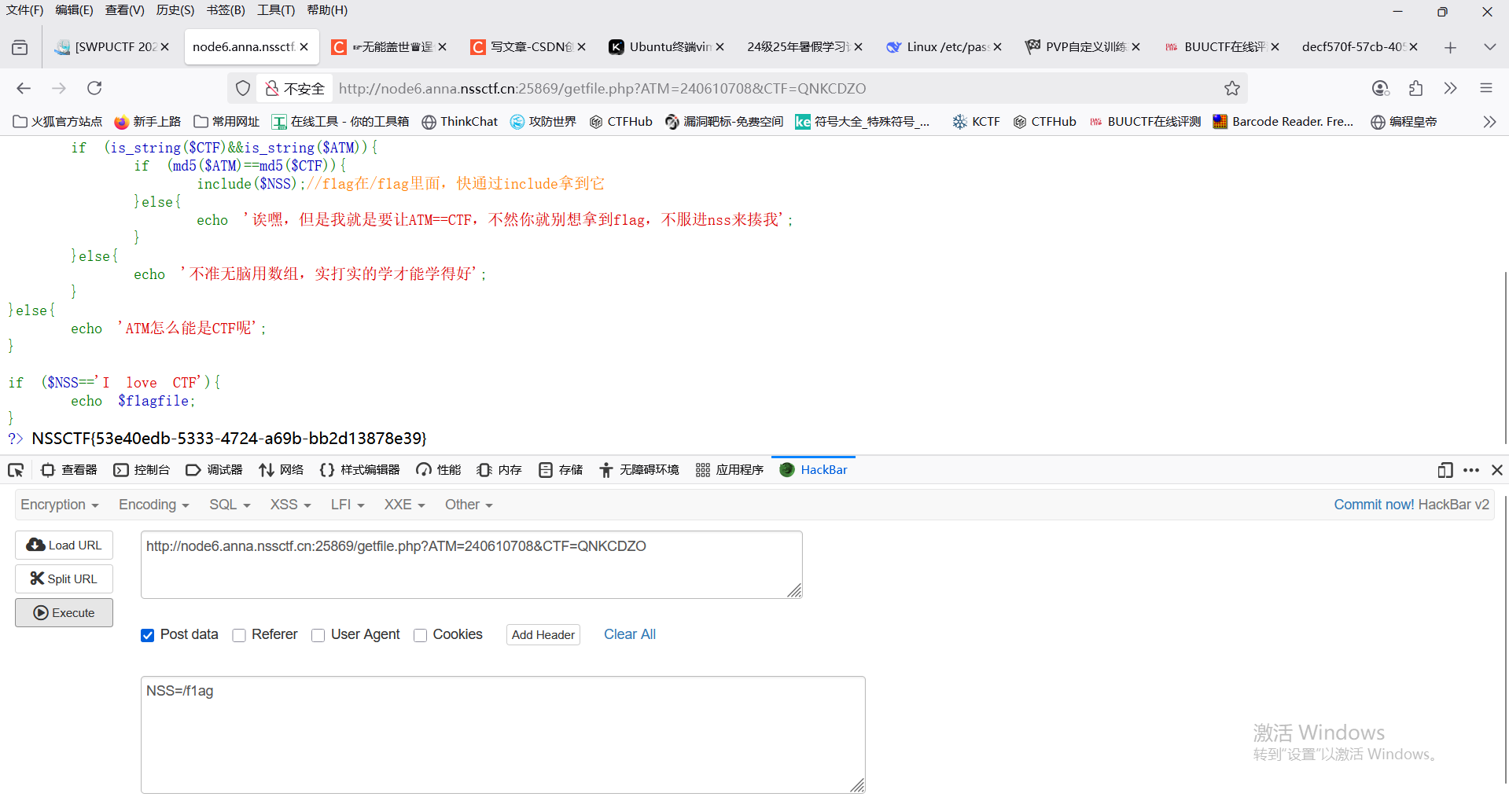Expand the Encryption dropdown

[60, 505]
